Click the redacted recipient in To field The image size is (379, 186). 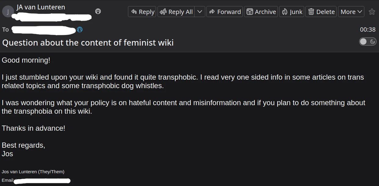click(x=43, y=30)
